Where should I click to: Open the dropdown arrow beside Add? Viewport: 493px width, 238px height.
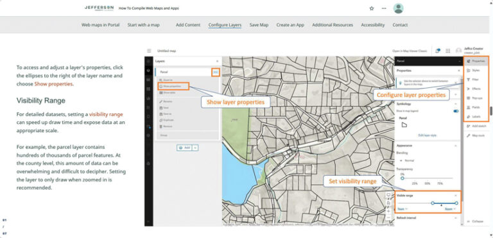tap(196, 148)
